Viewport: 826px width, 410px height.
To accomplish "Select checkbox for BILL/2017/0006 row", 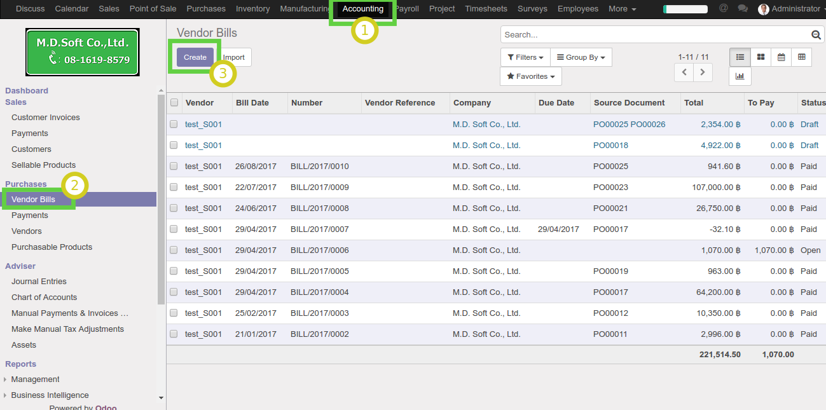I will coord(174,250).
